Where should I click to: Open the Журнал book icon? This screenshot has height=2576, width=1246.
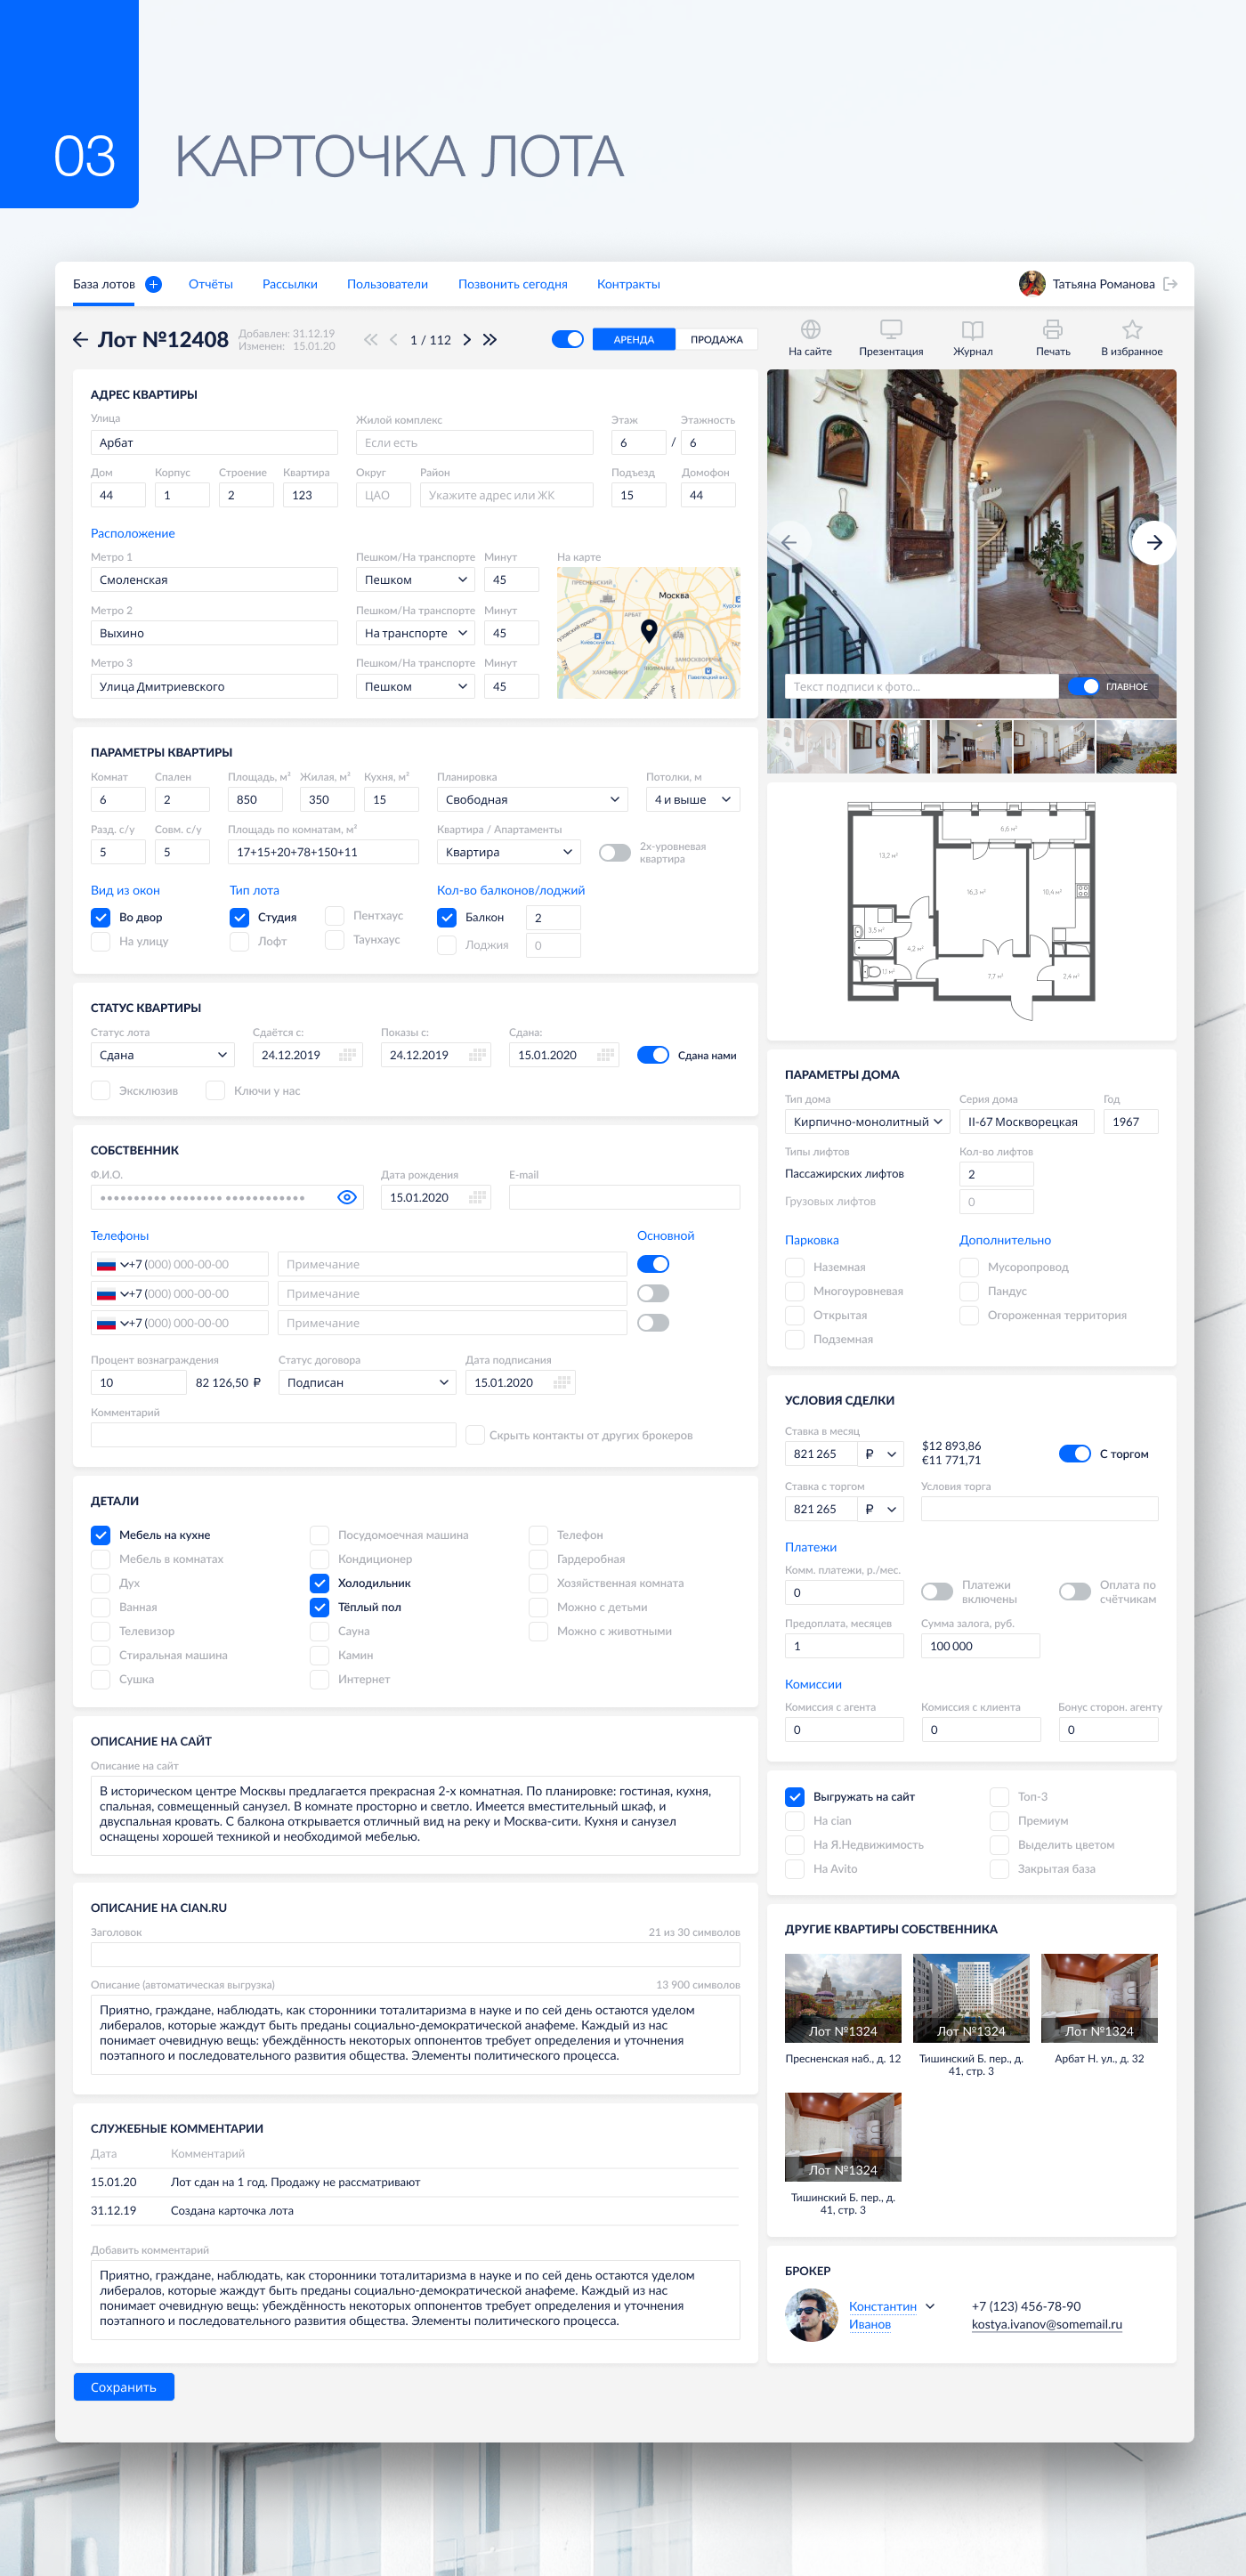[x=972, y=330]
